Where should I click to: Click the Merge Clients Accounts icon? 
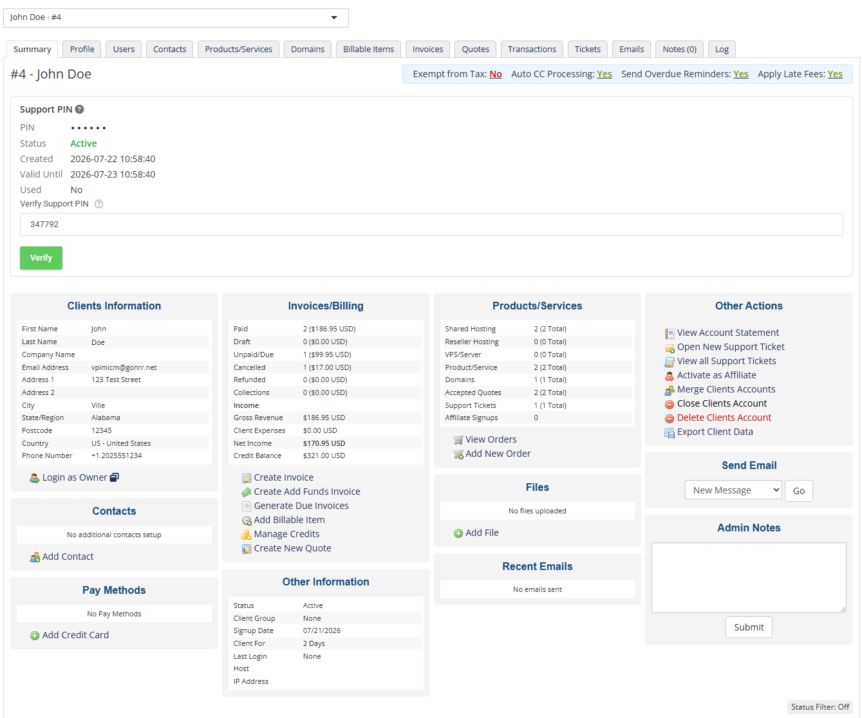tap(670, 390)
